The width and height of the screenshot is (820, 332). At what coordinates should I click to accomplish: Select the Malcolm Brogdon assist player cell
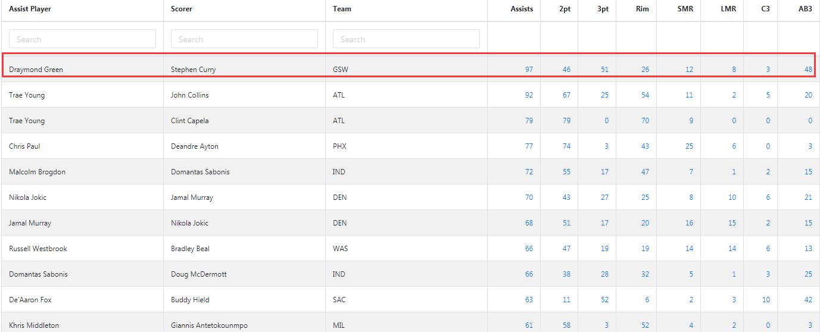(x=82, y=172)
